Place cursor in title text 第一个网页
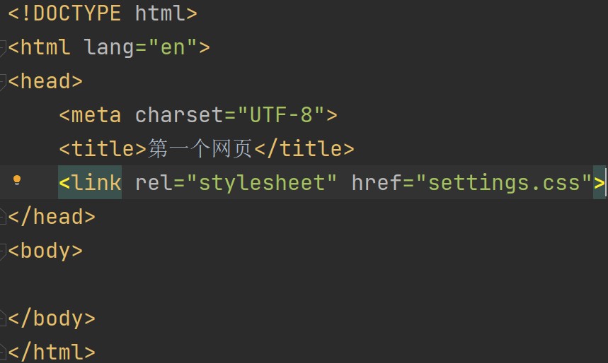This screenshot has height=363, width=608. (x=200, y=148)
